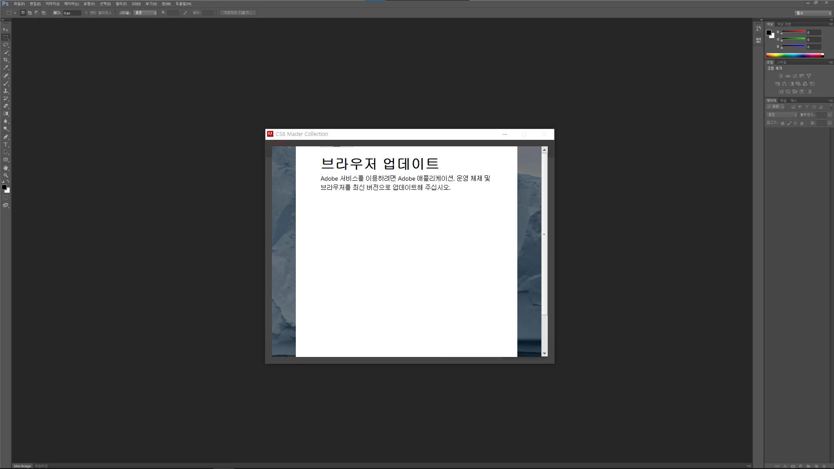Select the Zoom tool

(x=6, y=175)
